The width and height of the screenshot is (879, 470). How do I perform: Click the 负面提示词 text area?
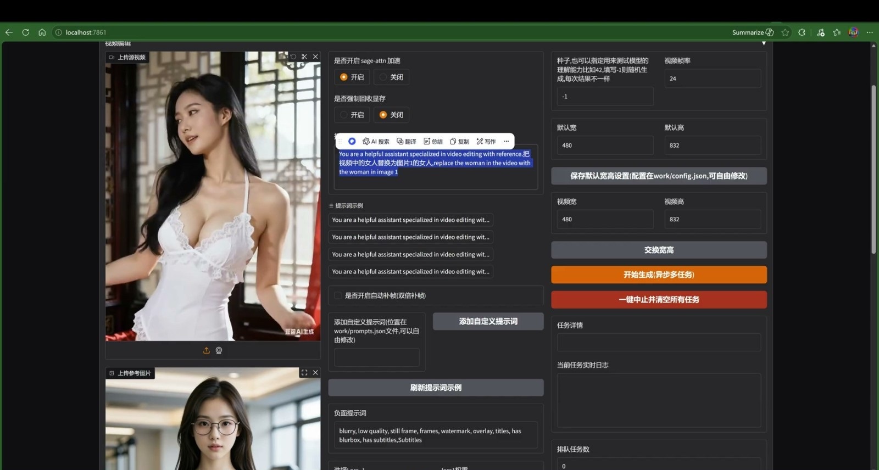pyautogui.click(x=436, y=435)
